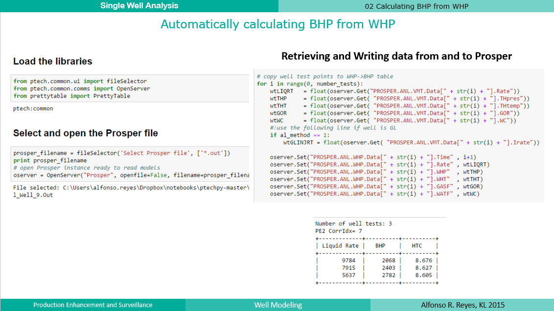Click the Production Enhancement and Surveillance footer
Image resolution: width=554 pixels, height=311 pixels.
pos(92,305)
